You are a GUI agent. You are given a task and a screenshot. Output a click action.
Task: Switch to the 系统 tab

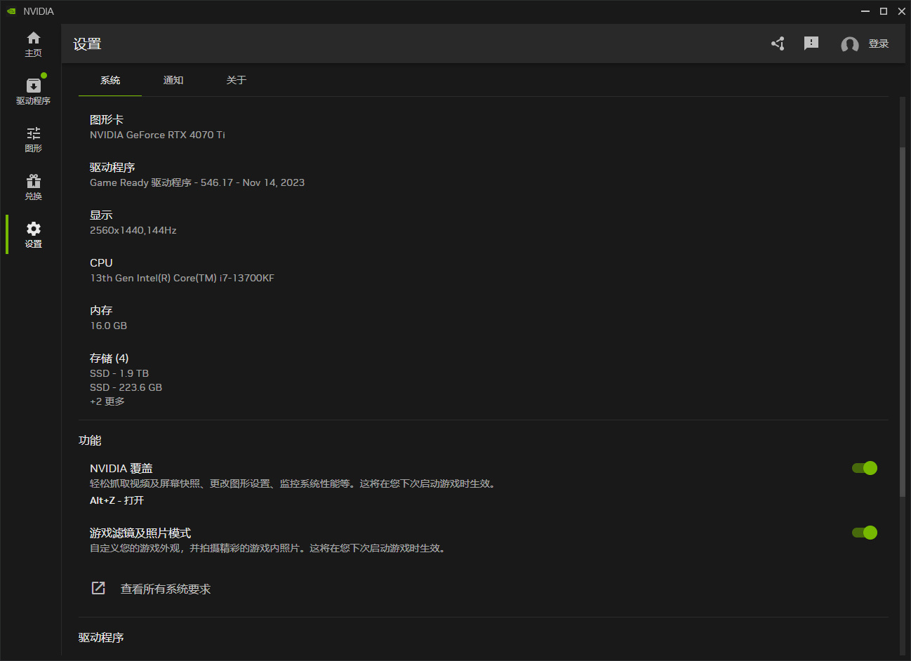click(110, 80)
